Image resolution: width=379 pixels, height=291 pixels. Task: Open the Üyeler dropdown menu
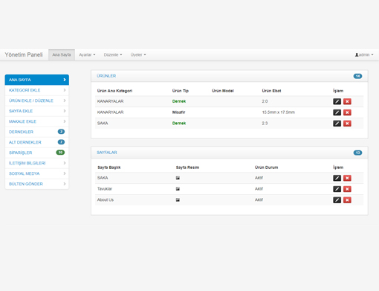138,55
